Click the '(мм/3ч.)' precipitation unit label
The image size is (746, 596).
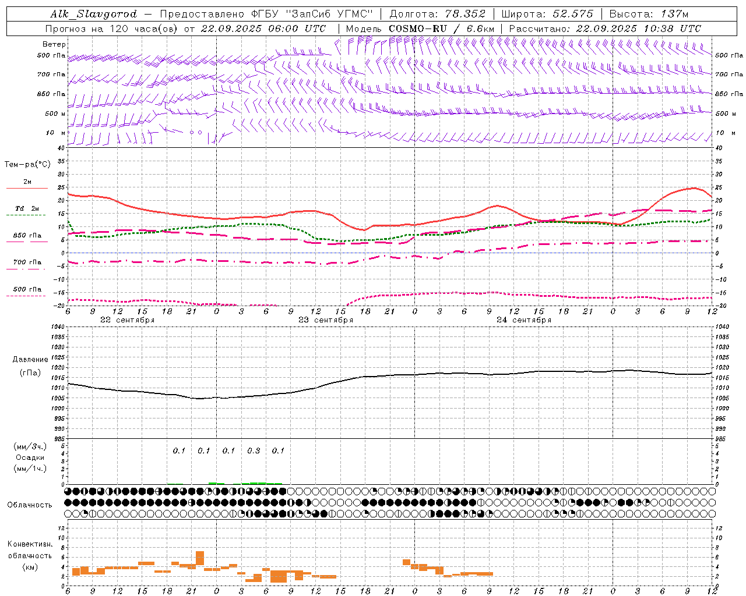click(x=30, y=446)
